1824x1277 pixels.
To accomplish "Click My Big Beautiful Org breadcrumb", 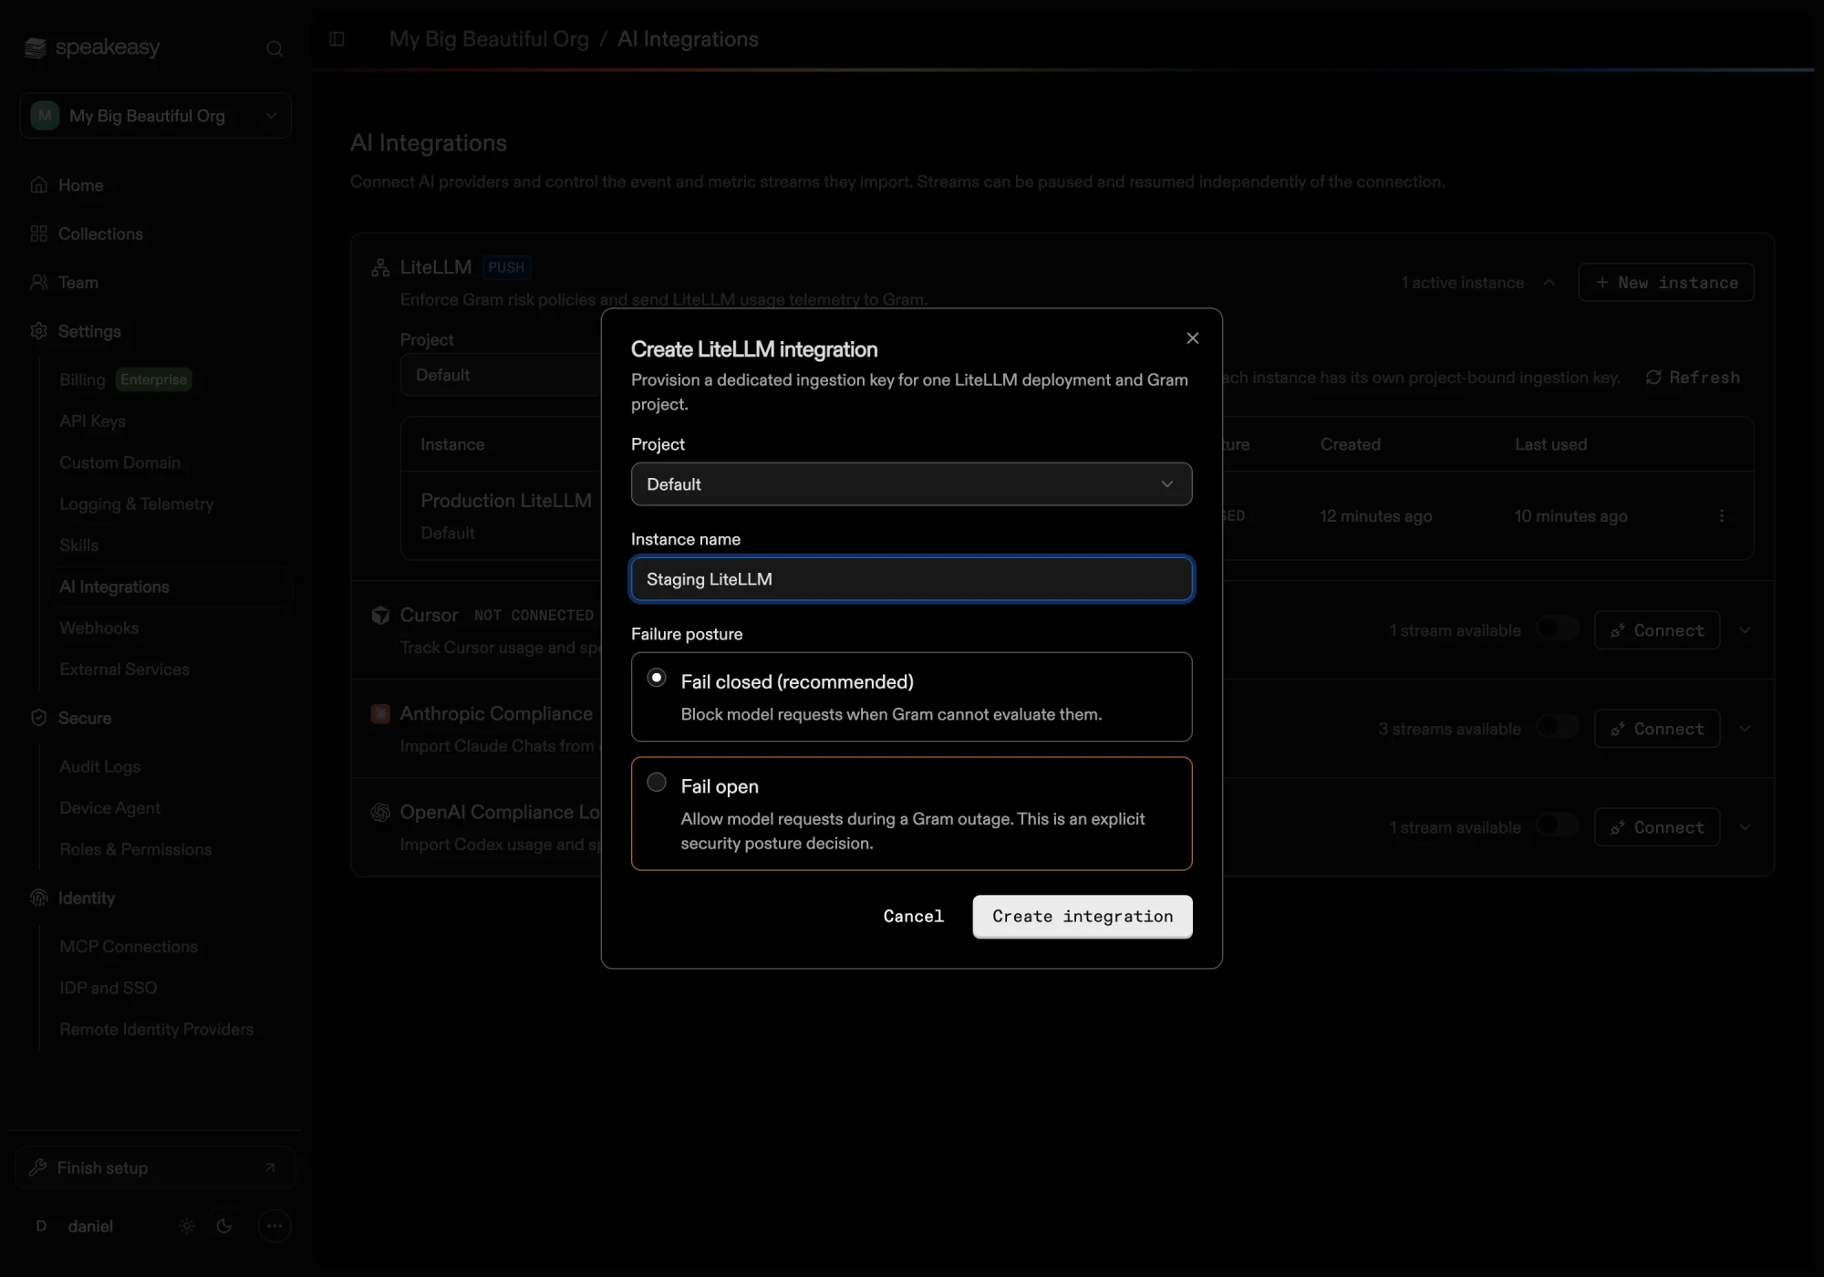I will 489,39.
